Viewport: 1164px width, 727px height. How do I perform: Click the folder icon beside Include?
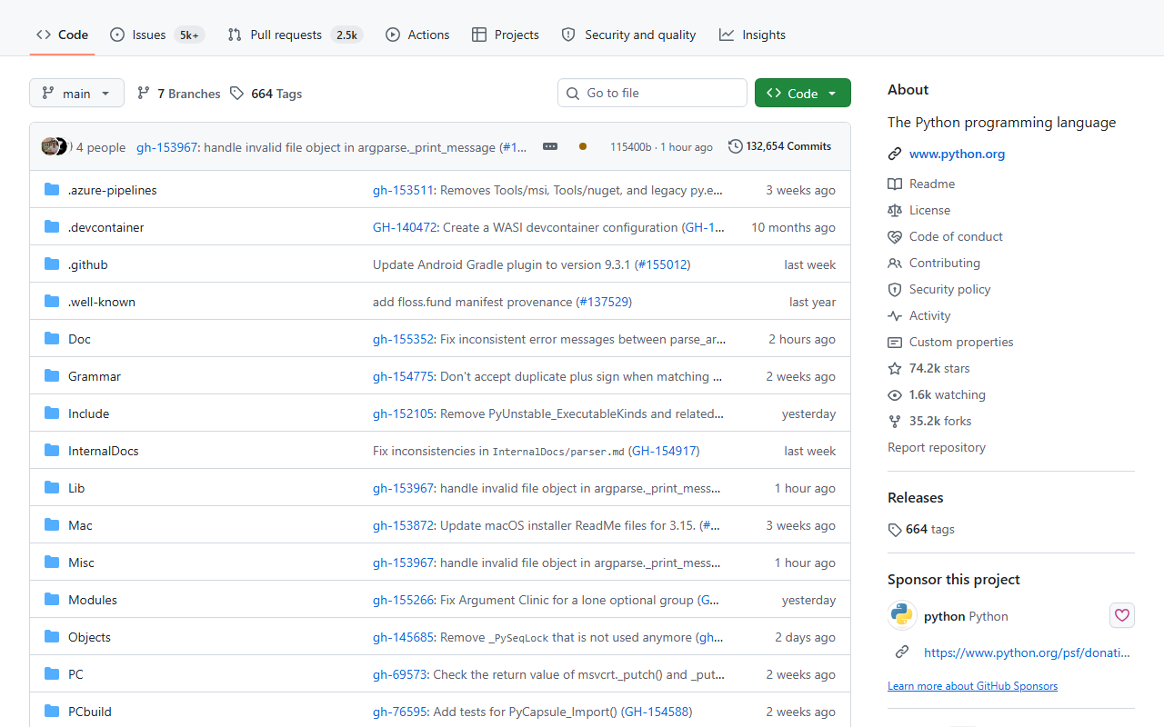click(x=52, y=413)
